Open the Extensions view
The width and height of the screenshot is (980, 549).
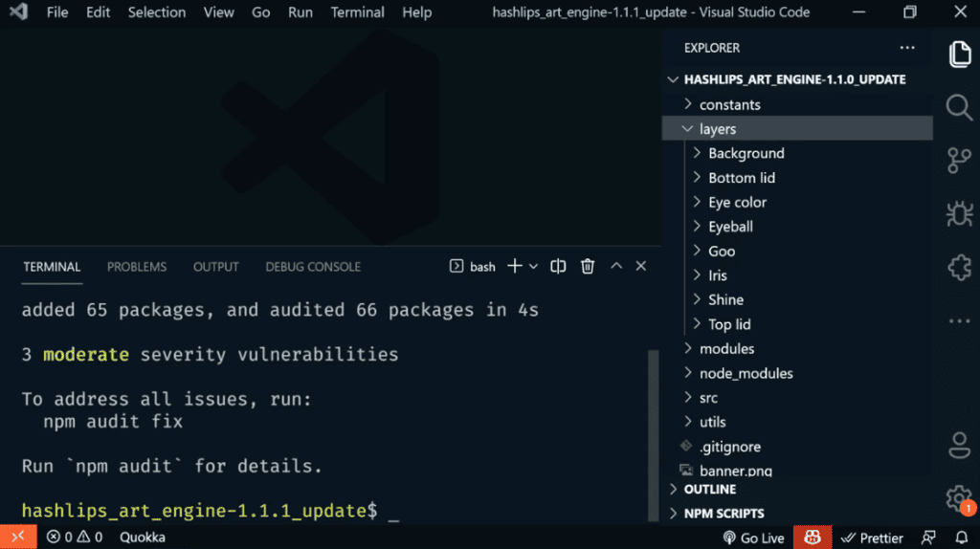click(959, 268)
